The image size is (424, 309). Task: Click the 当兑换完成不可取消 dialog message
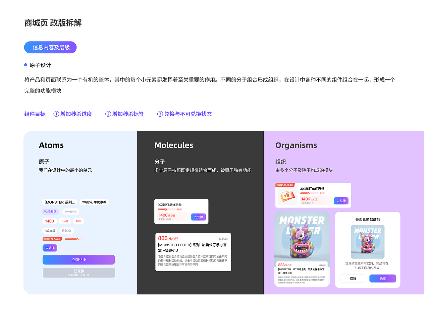[367, 266]
